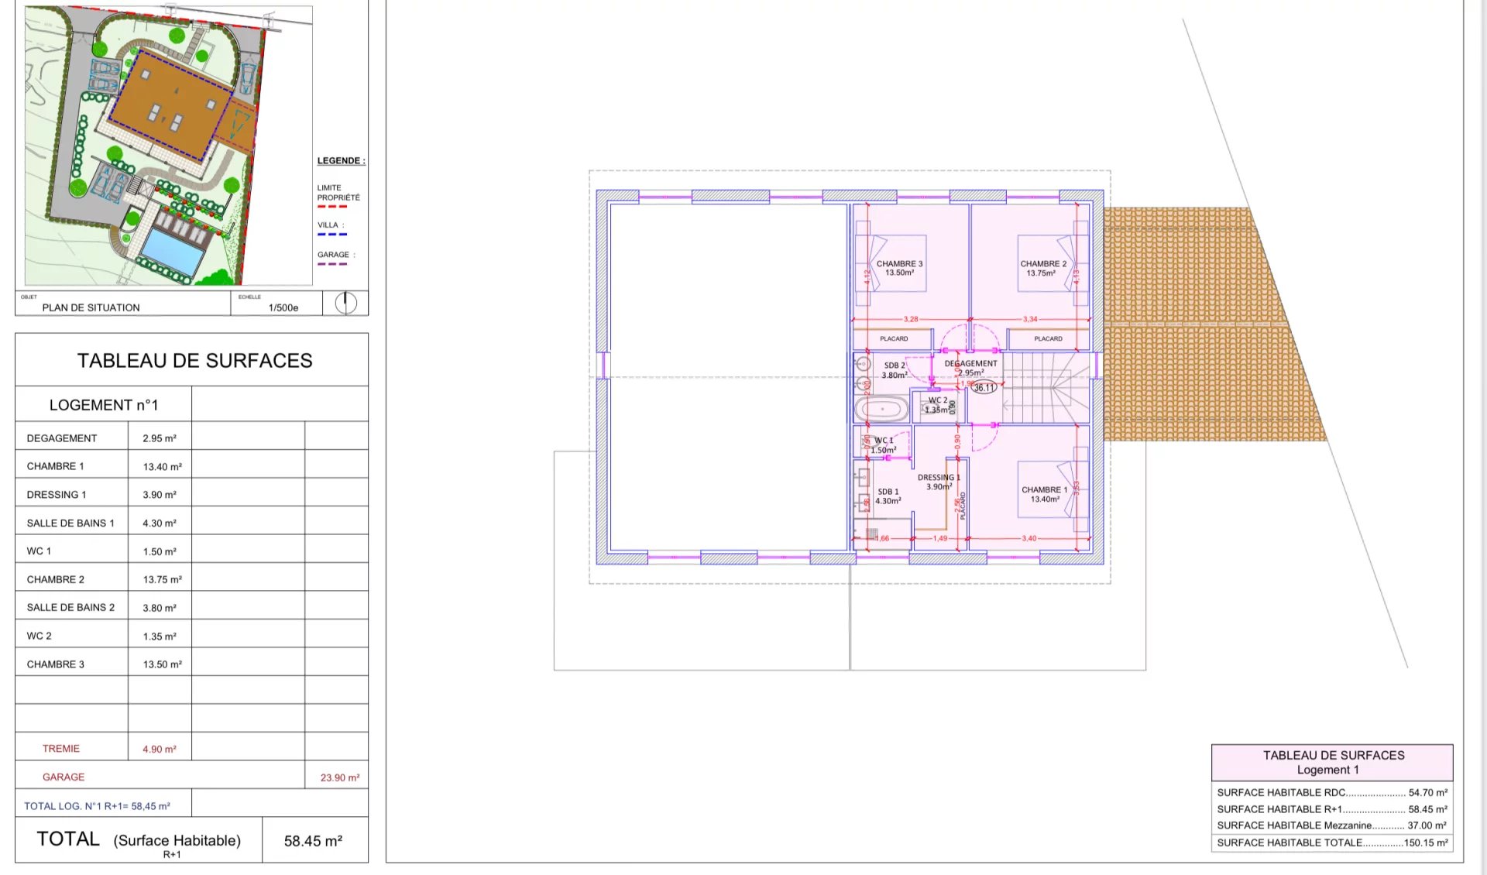Click the blue Villa legend dashed line
This screenshot has height=875, width=1487.
pyautogui.click(x=332, y=235)
